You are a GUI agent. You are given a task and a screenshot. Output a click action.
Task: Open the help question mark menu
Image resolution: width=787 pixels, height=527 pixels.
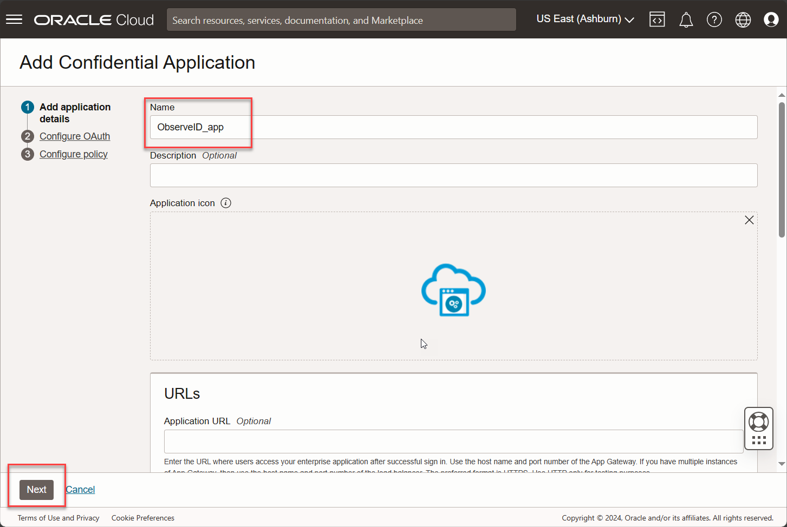pos(714,20)
